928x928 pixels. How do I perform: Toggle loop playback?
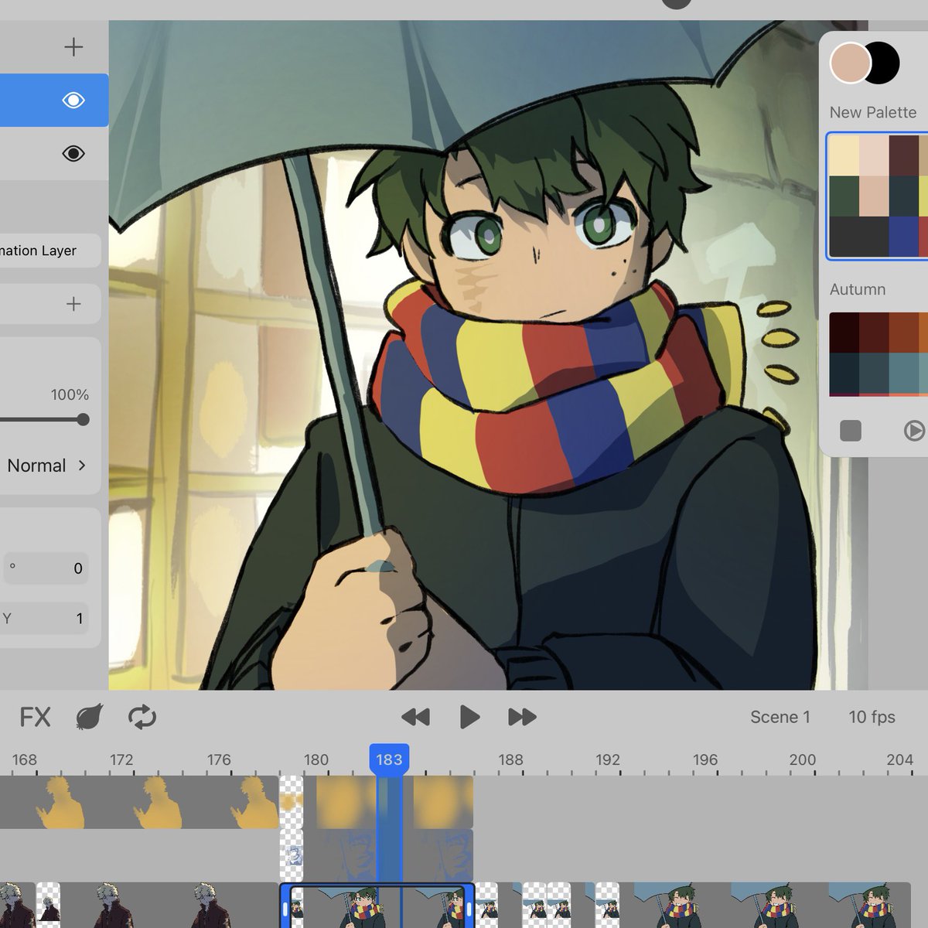point(142,717)
